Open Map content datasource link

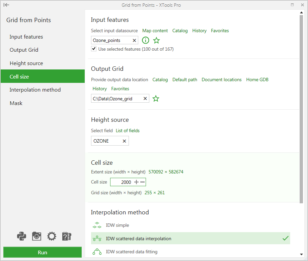(x=155, y=31)
